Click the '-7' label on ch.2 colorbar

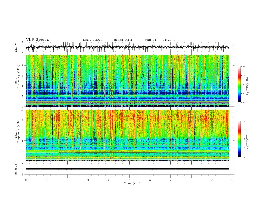click(x=244, y=157)
